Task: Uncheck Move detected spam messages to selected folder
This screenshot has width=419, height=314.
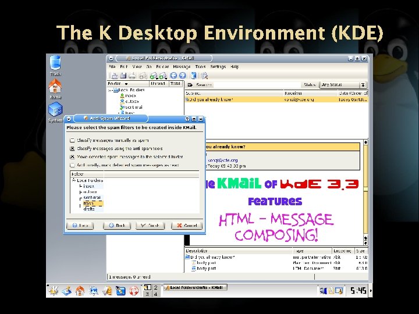Action: [72, 157]
